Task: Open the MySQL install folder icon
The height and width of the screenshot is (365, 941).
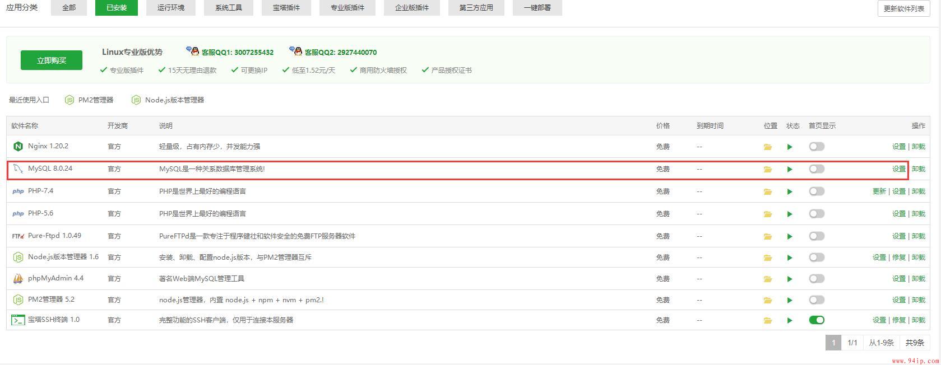Action: pos(767,169)
